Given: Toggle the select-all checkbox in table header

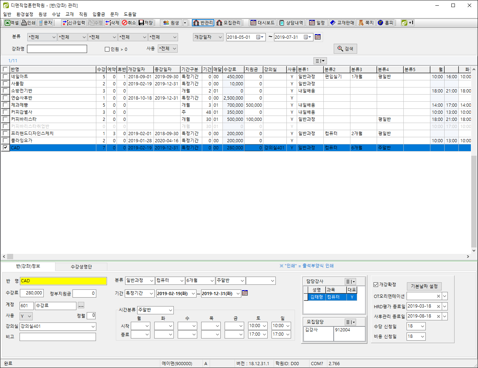Looking at the screenshot, I should [5, 69].
